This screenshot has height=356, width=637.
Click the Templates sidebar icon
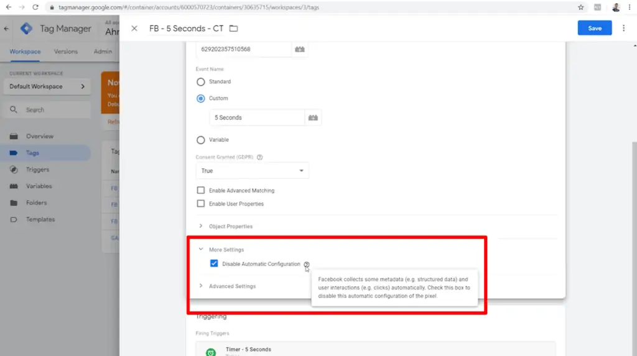[14, 219]
